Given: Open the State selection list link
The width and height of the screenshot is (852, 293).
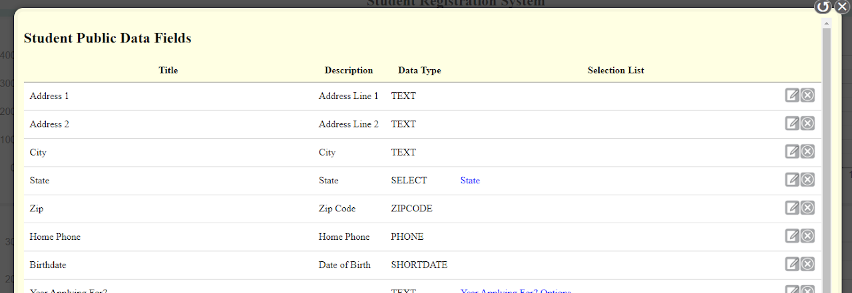Looking at the screenshot, I should point(470,181).
